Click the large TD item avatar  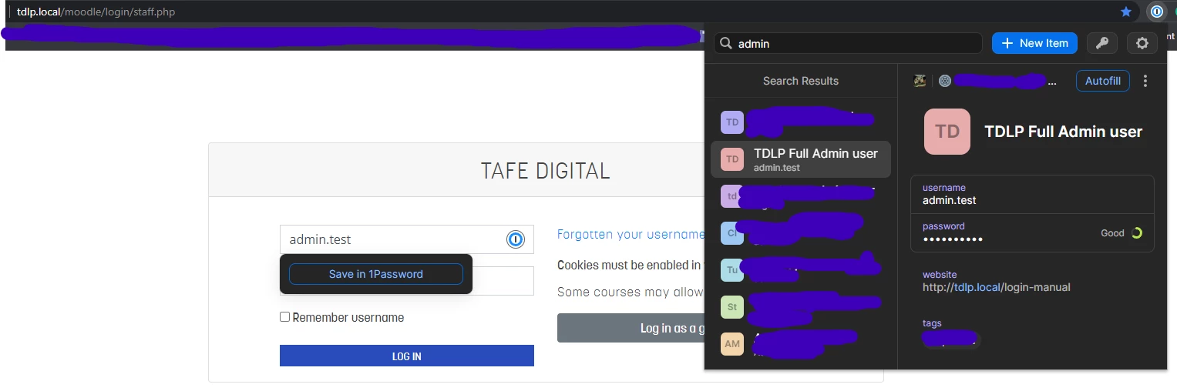coord(947,132)
